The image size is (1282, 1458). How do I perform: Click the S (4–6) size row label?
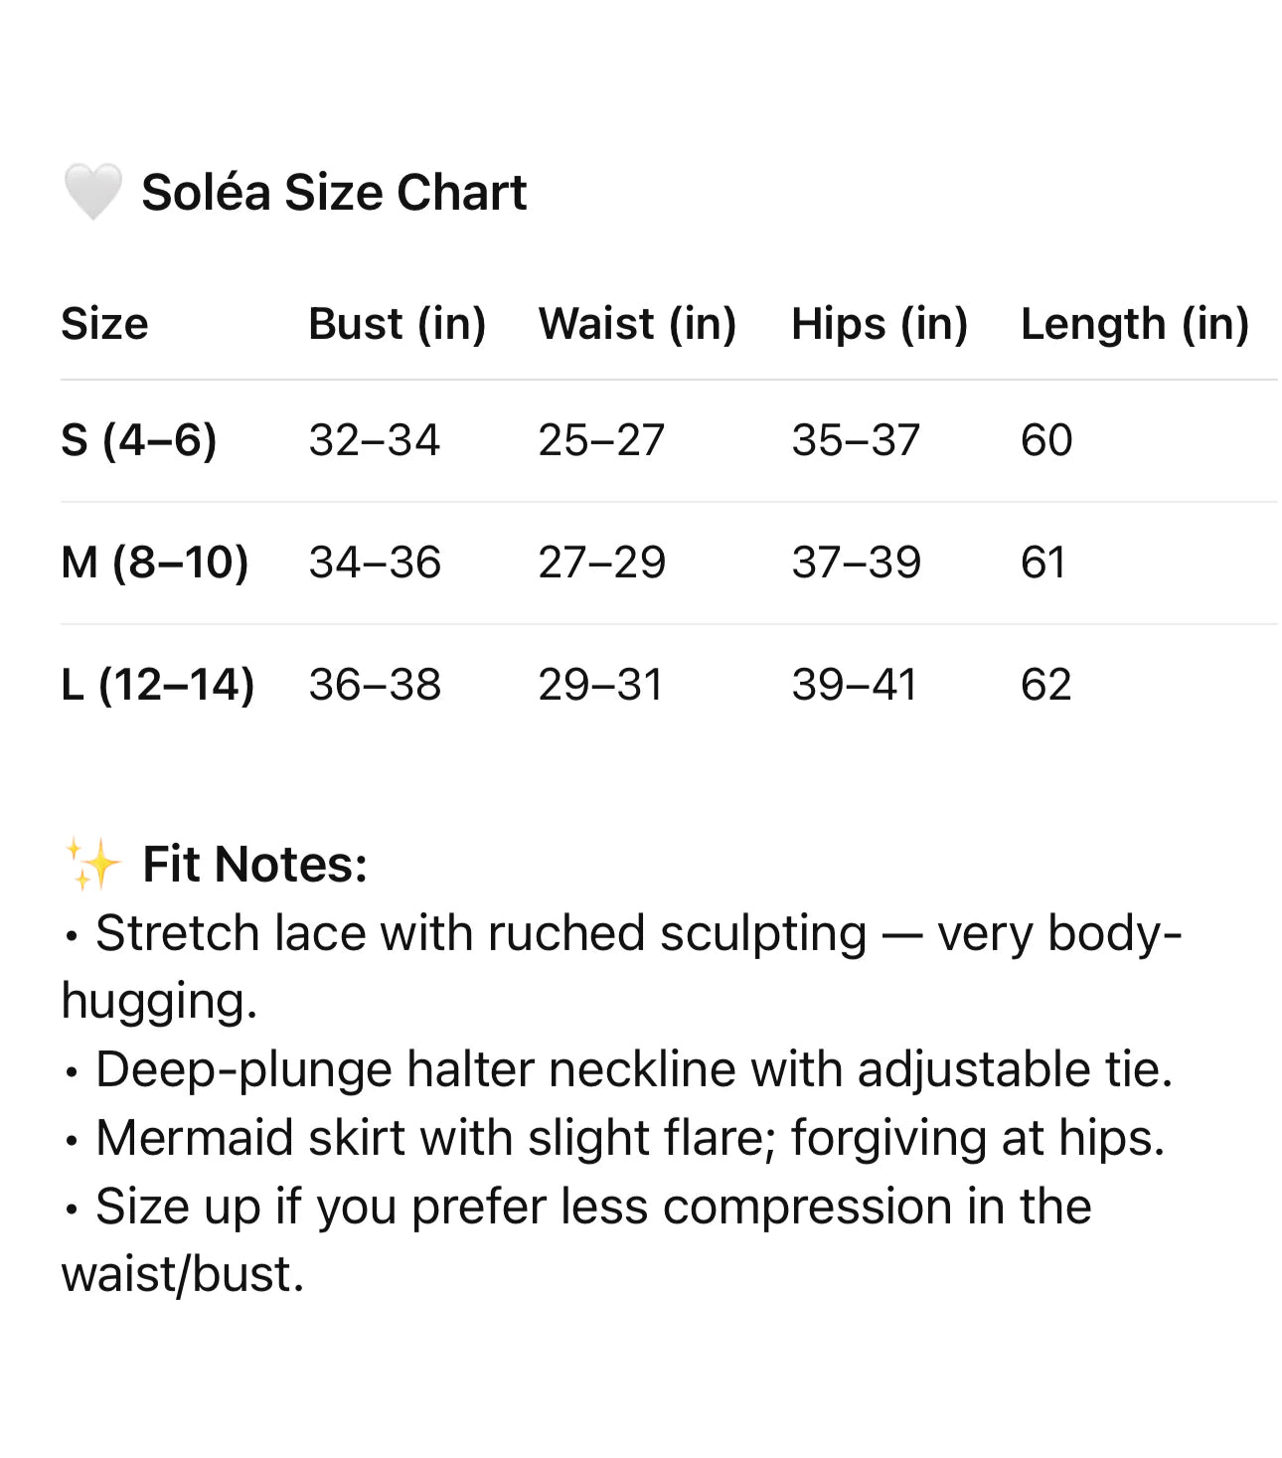click(x=138, y=440)
